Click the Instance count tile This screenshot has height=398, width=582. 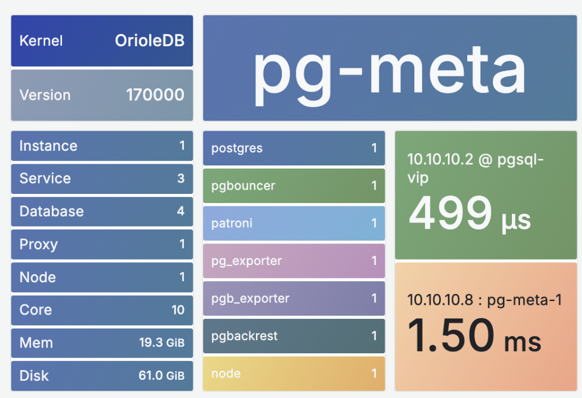click(x=102, y=146)
